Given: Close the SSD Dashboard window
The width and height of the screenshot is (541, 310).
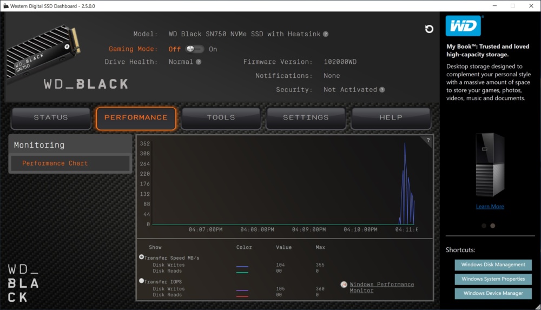Looking at the screenshot, I should pos(531,6).
